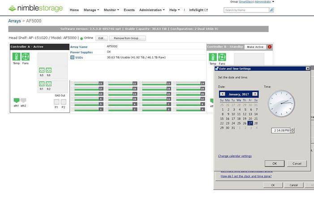Open the Administration dropdown menu
The image size is (314, 199).
pyautogui.click(x=152, y=10)
